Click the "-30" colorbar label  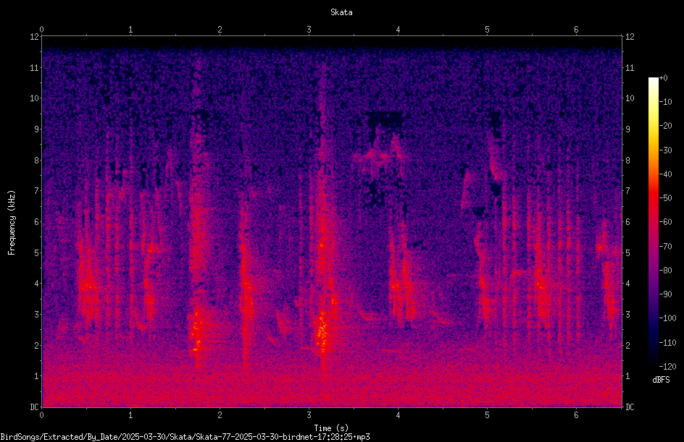pyautogui.click(x=665, y=150)
